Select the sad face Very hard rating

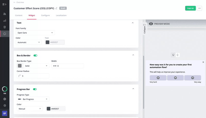[158, 78]
